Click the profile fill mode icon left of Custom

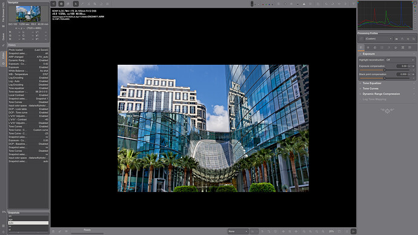pyautogui.click(x=361, y=39)
